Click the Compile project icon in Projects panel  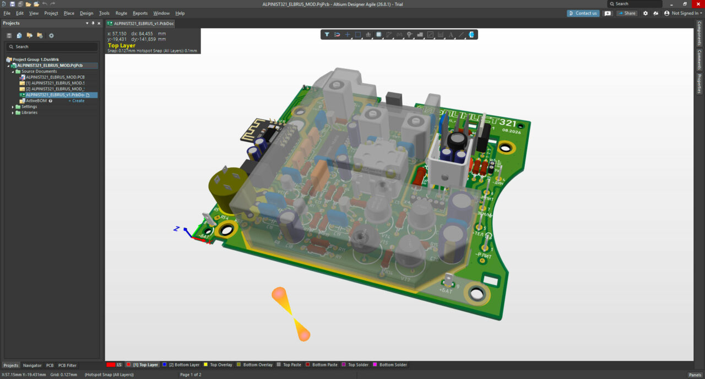(19, 35)
